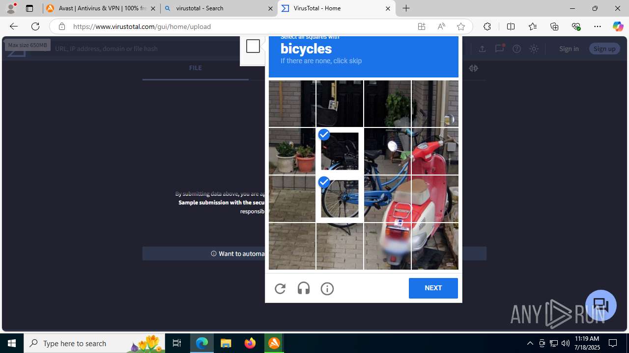Open the FILE tab on VirusTotal

(x=195, y=68)
